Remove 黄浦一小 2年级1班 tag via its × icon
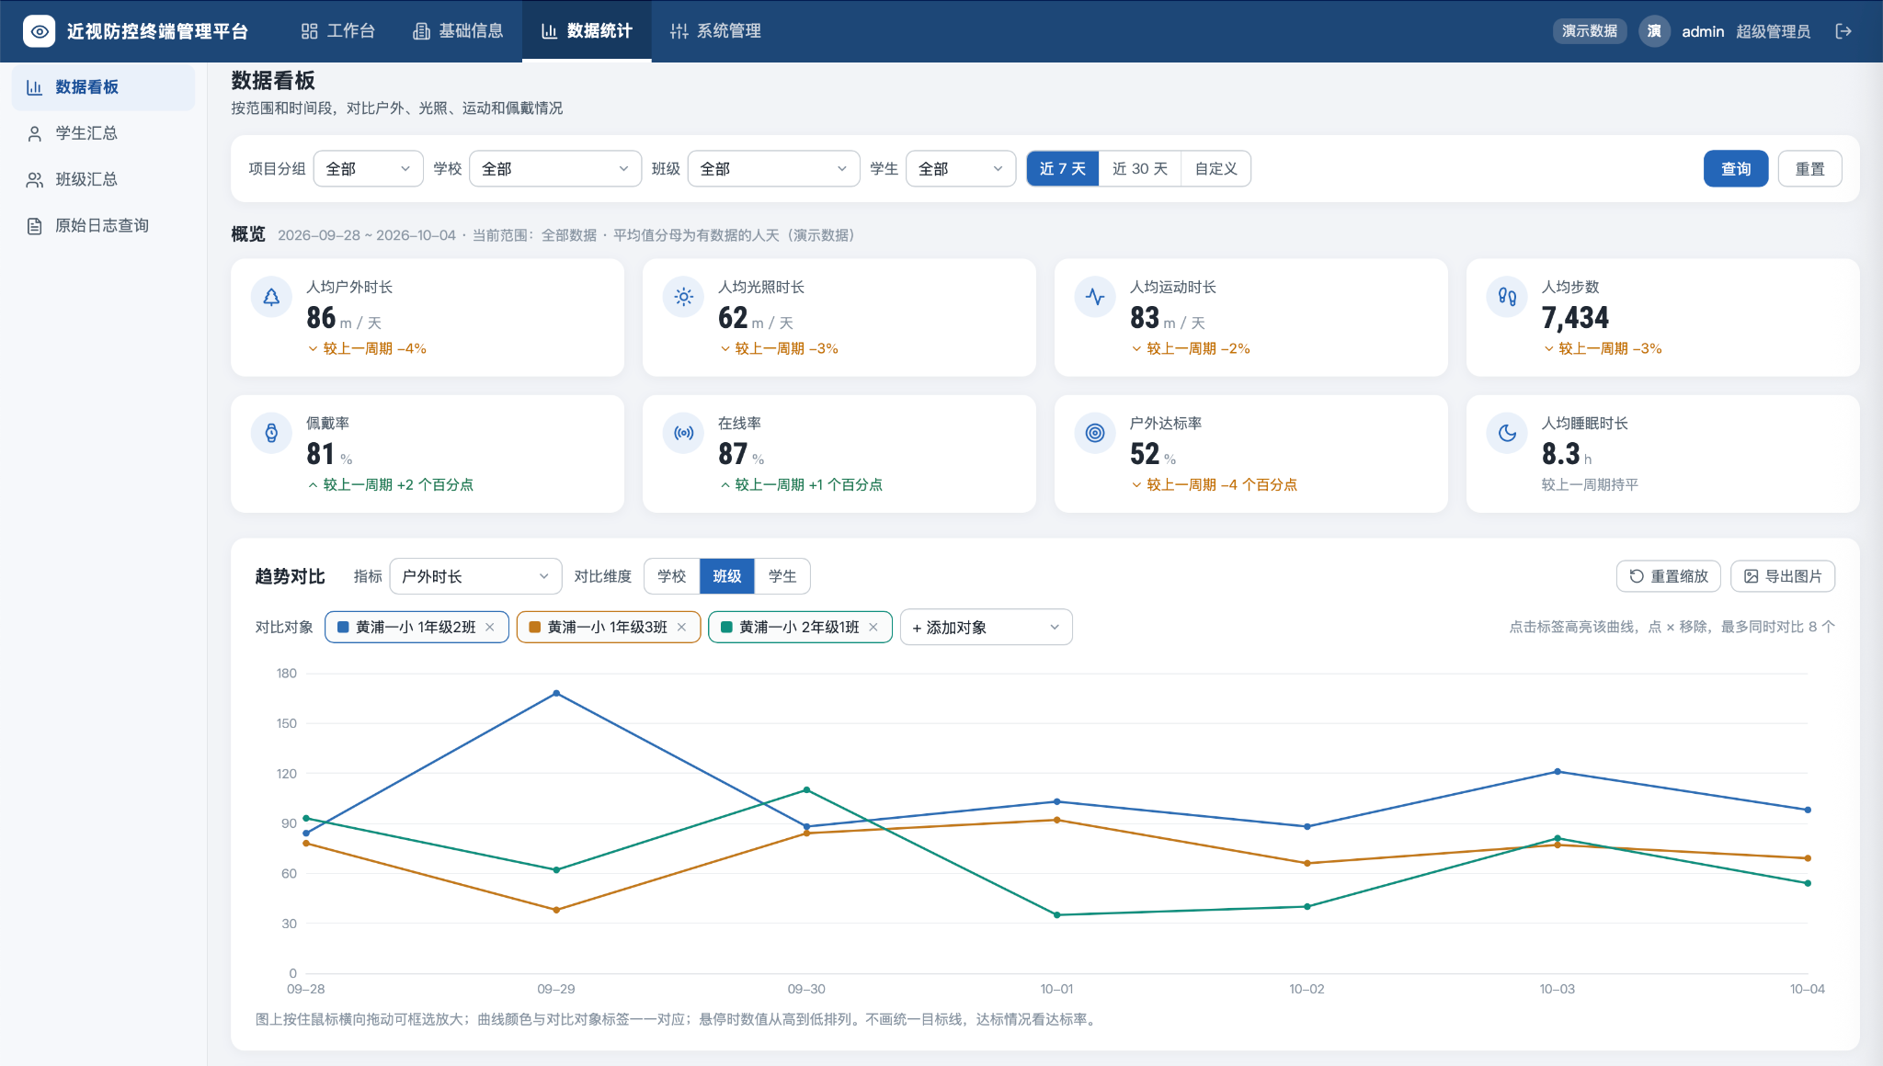This screenshot has height=1066, width=1883. 873,627
